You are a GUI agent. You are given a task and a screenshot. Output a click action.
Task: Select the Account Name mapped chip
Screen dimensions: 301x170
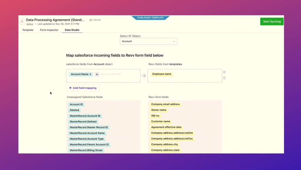coord(81,74)
